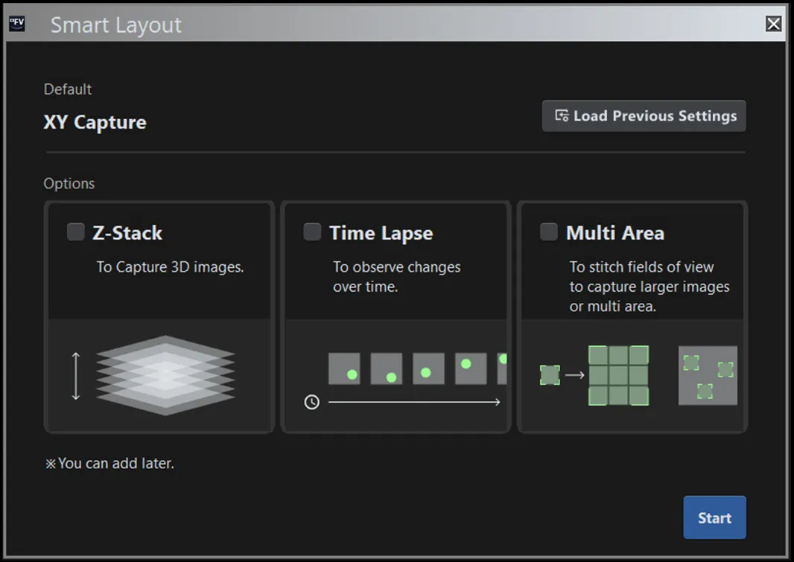Screen dimensions: 794x562
Task: Click the timeline arrow in the Time Lapse illustration
Action: 413,402
